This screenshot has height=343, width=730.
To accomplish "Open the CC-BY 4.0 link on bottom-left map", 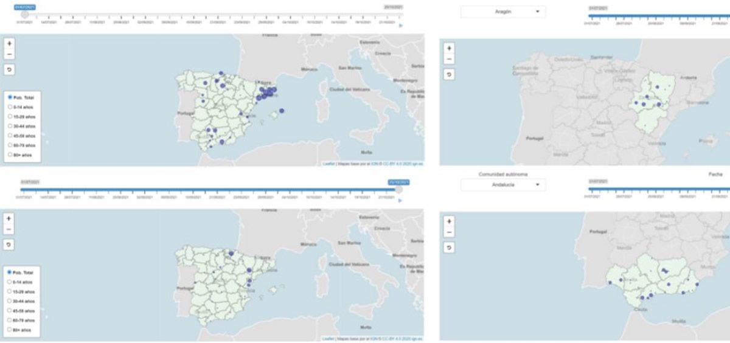I will click(x=389, y=338).
